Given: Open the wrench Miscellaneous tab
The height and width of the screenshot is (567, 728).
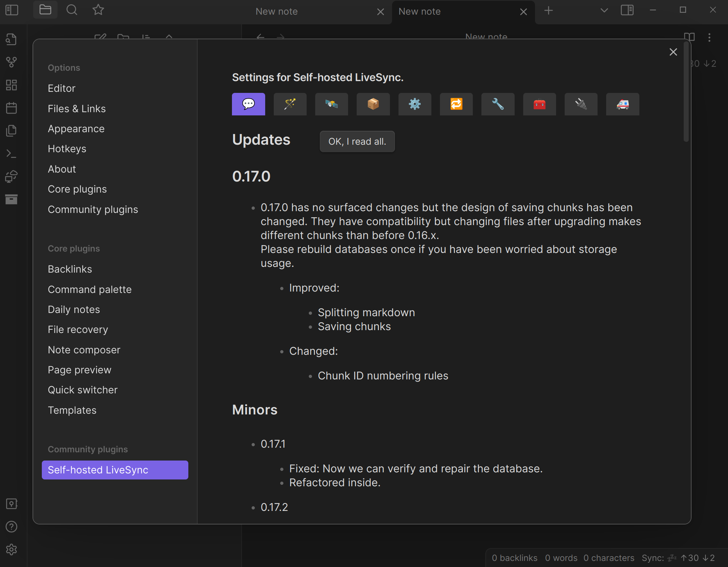Looking at the screenshot, I should (x=498, y=104).
